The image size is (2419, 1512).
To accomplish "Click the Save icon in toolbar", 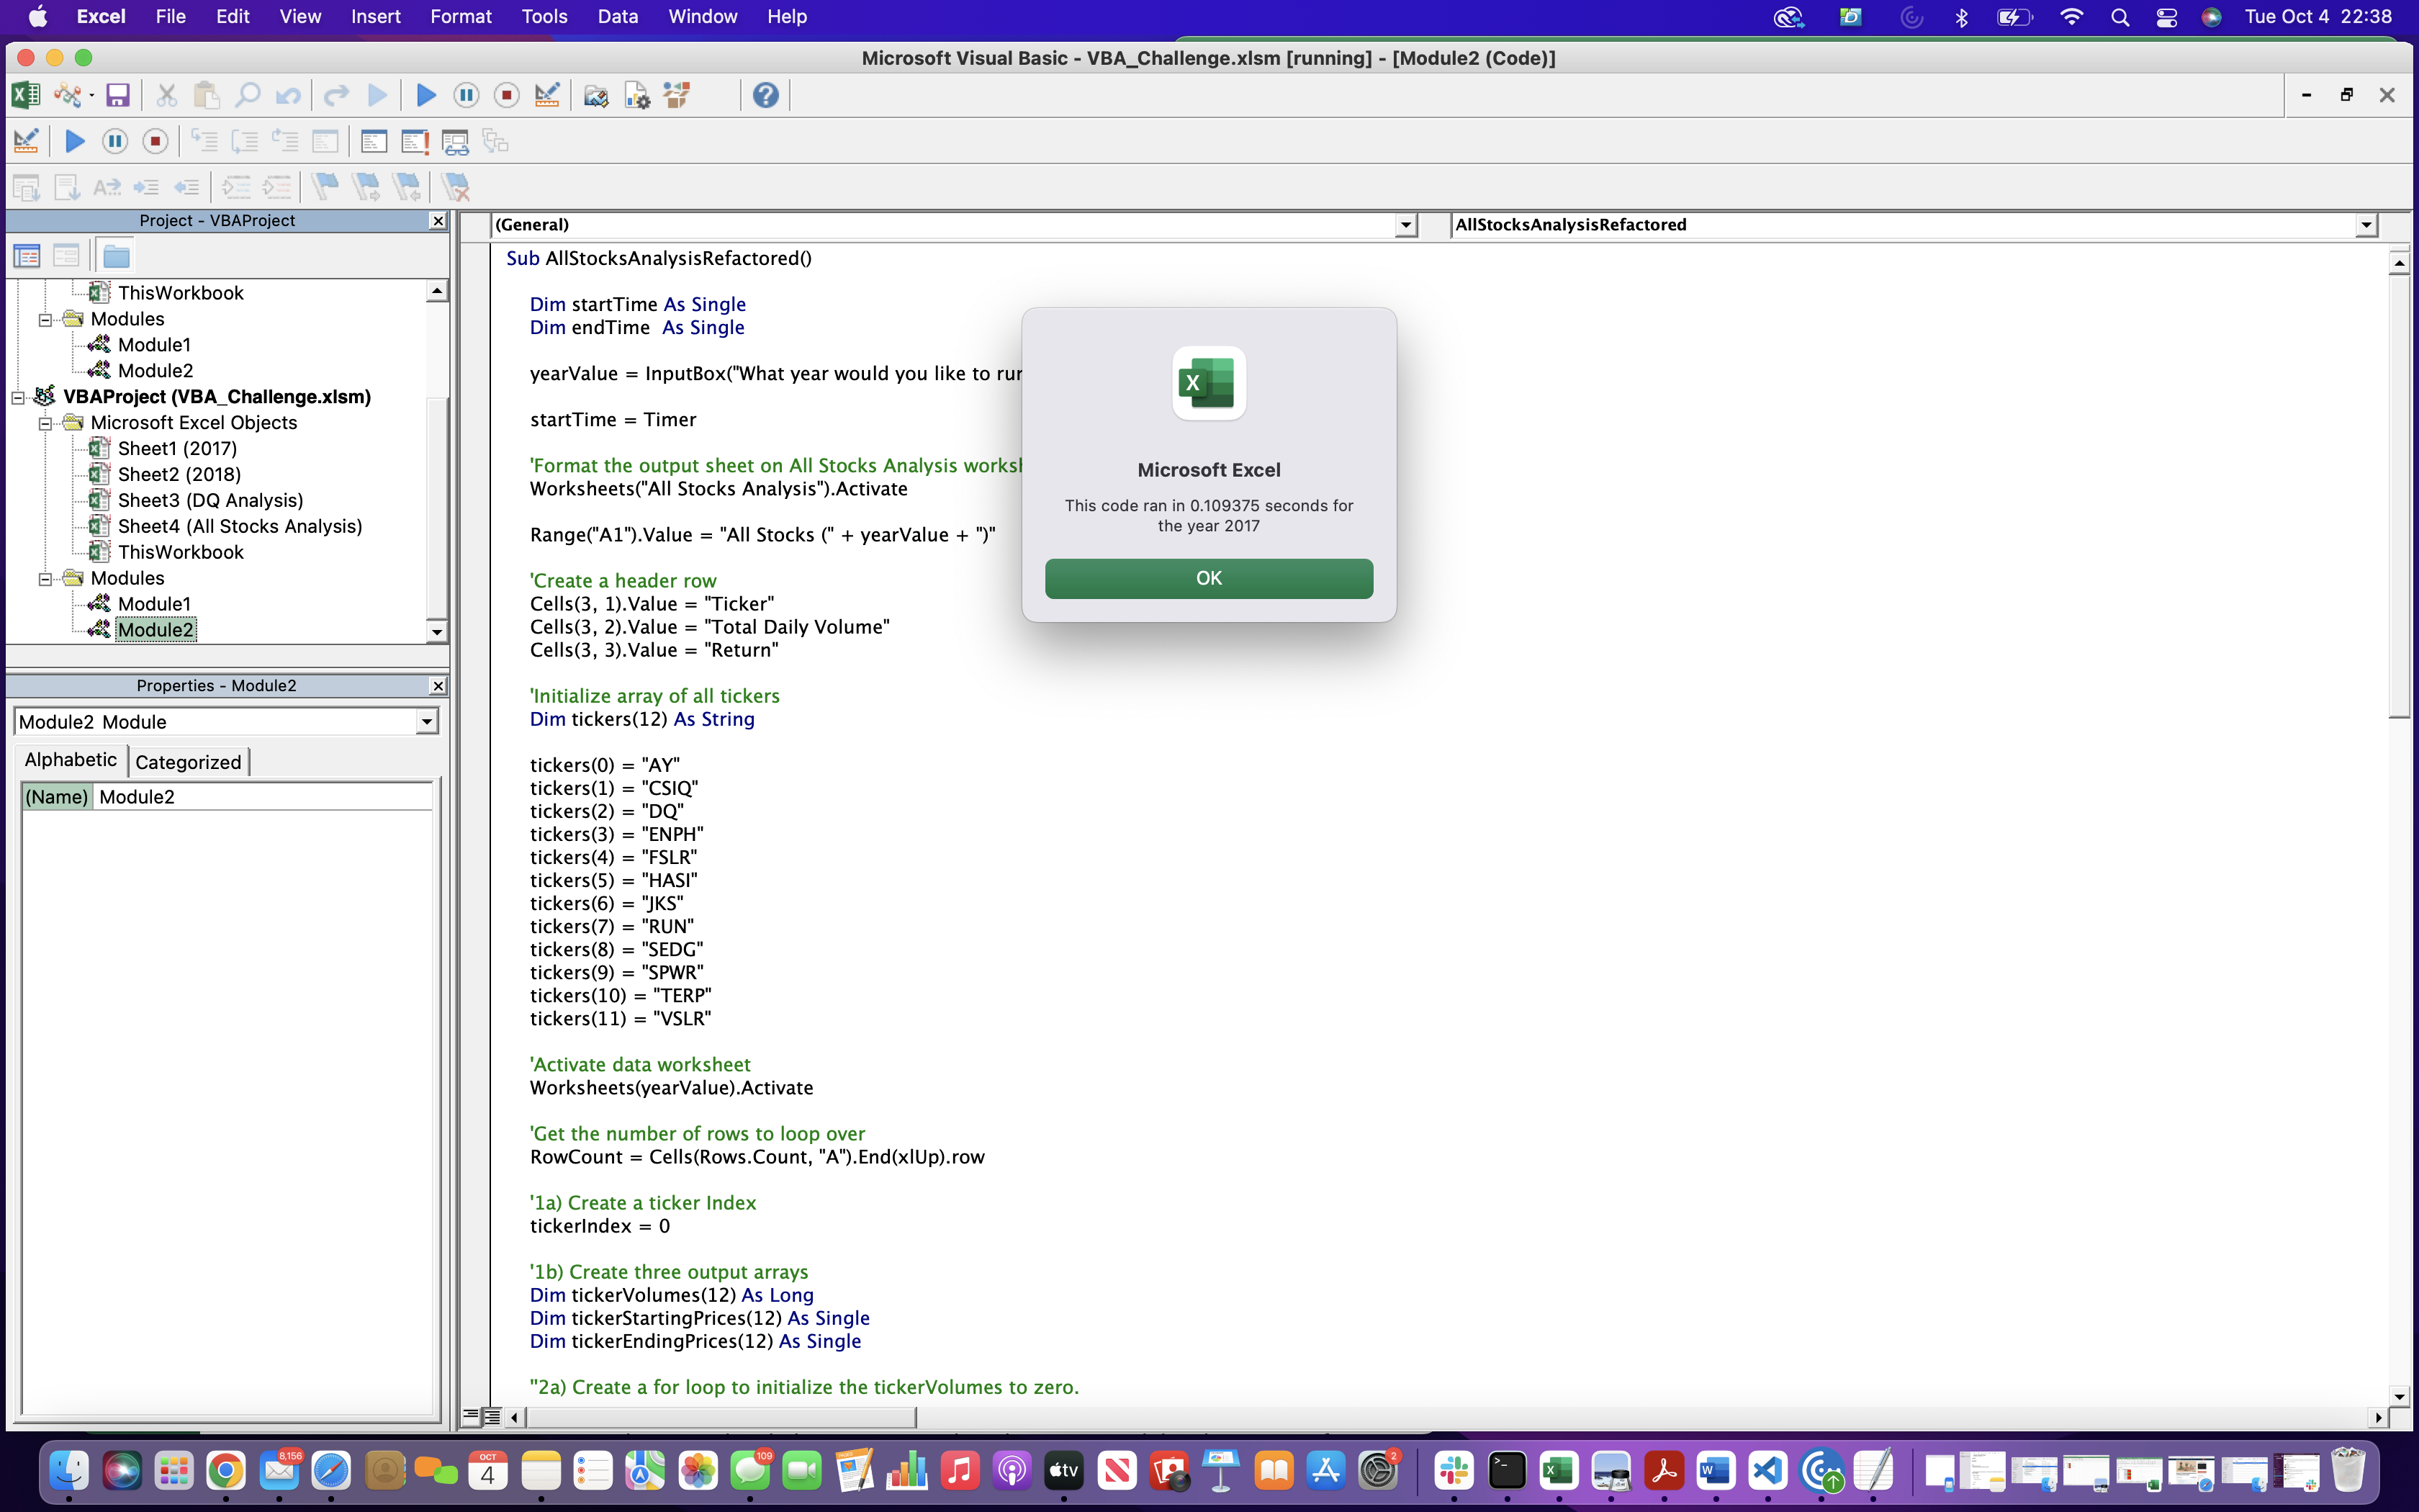I will coord(118,95).
